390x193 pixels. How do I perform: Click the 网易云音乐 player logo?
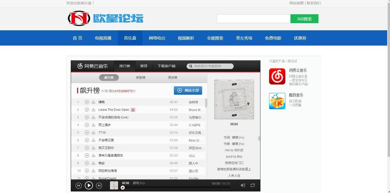(x=93, y=66)
